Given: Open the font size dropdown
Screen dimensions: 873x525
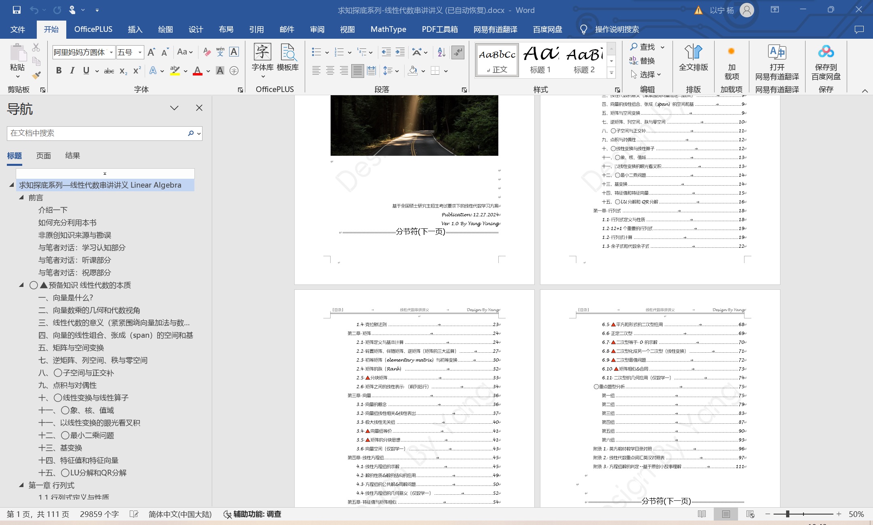Looking at the screenshot, I should [x=140, y=52].
